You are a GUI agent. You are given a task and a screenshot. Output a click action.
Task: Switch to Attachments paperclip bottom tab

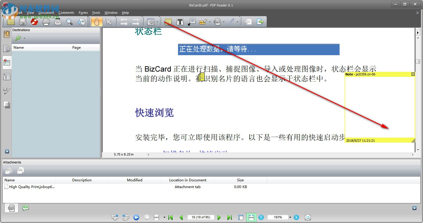11,208
